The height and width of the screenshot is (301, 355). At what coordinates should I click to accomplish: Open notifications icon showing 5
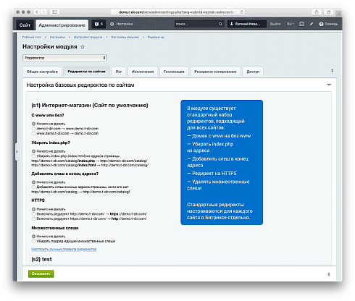tap(99, 24)
